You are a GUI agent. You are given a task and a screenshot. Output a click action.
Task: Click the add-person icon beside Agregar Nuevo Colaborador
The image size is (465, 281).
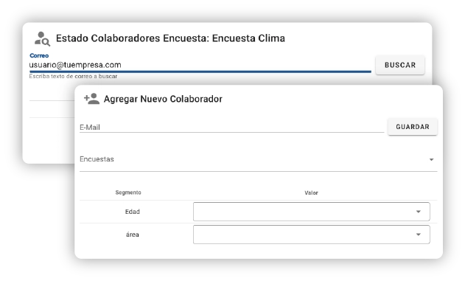click(x=91, y=99)
